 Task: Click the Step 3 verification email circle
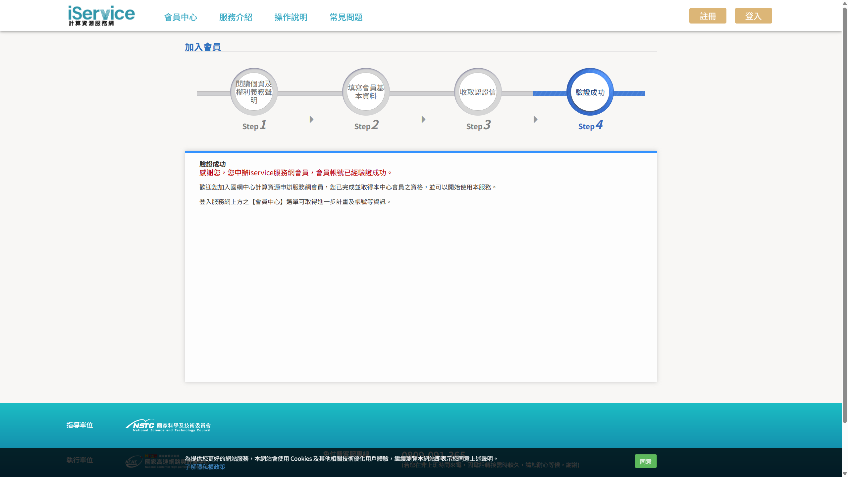point(478,92)
